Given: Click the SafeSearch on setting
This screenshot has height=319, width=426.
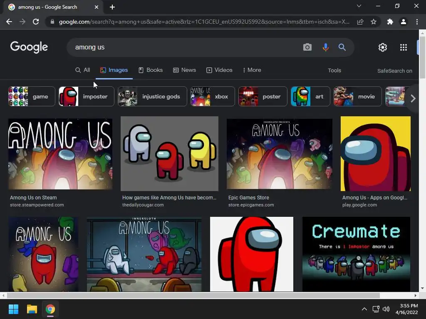Looking at the screenshot, I should (394, 71).
